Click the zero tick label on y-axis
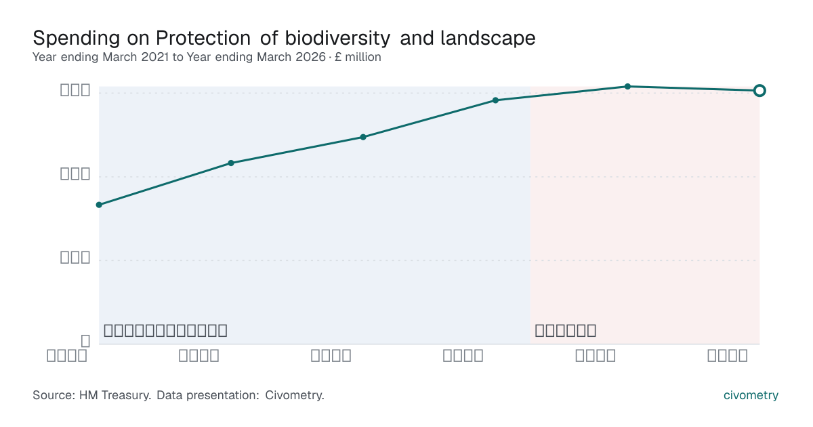 [85, 341]
